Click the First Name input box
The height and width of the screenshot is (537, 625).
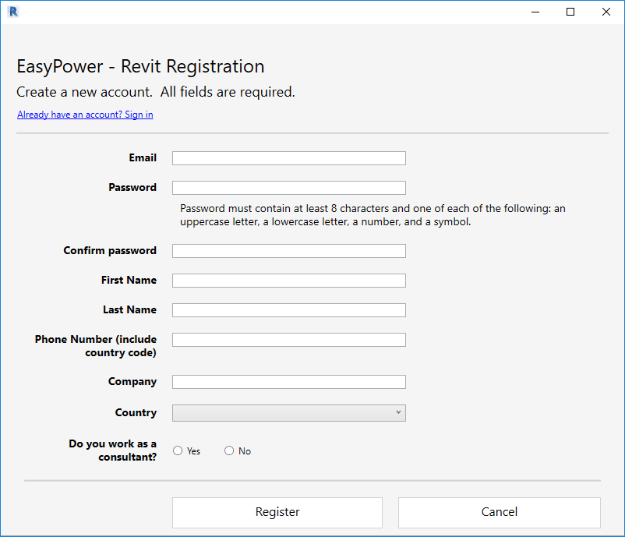coord(288,281)
